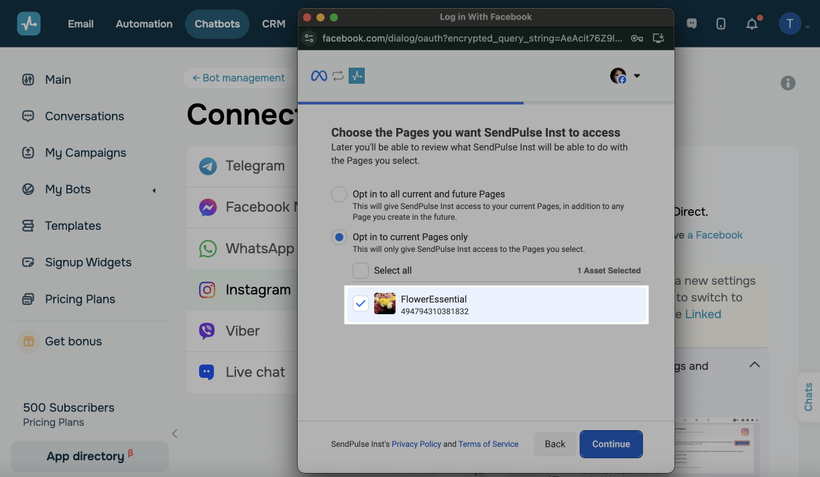The height and width of the screenshot is (477, 820).
Task: Open the Chats side tab
Action: pos(808,397)
